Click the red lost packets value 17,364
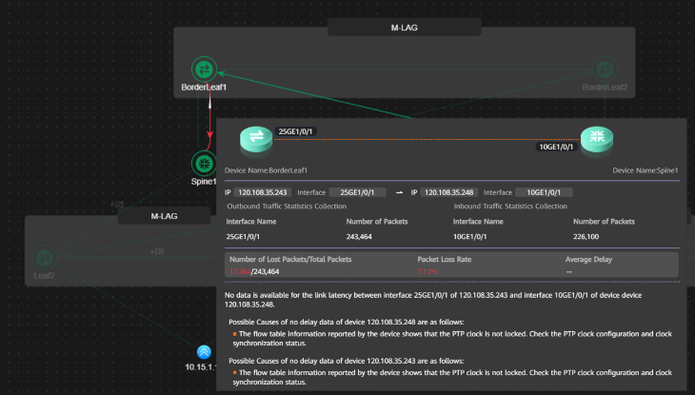Viewport: 695px width, 395px height. pyautogui.click(x=240, y=271)
